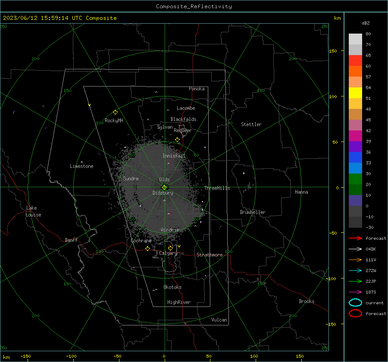The height and width of the screenshot is (362, 388).
Task: Select the magenta 18TS arrow symbol
Action: coord(355,292)
